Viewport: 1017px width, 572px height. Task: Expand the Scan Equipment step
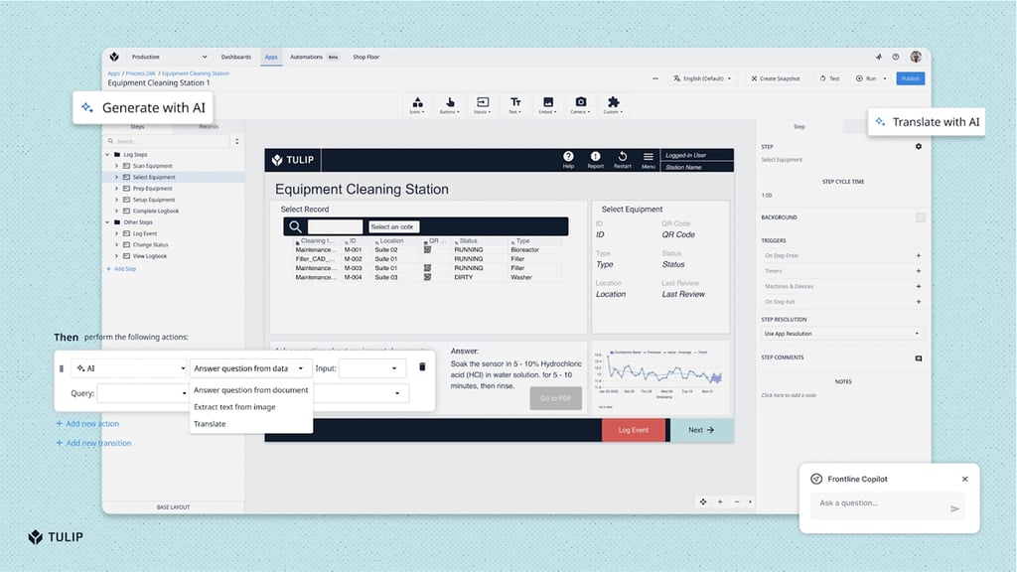point(116,166)
